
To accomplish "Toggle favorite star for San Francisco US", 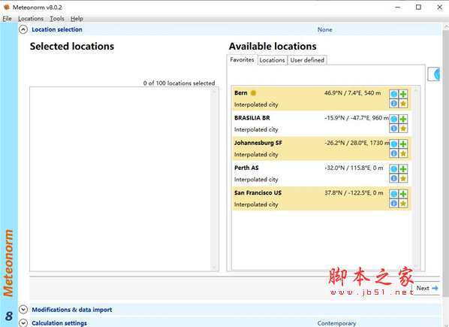I will coord(403,203).
